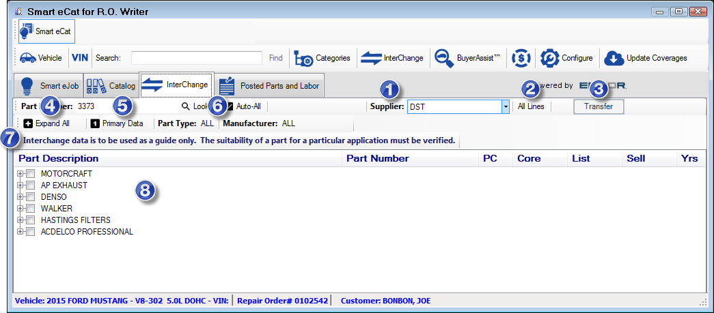
Task: Check the DENSO checkbox
Action: tap(31, 196)
